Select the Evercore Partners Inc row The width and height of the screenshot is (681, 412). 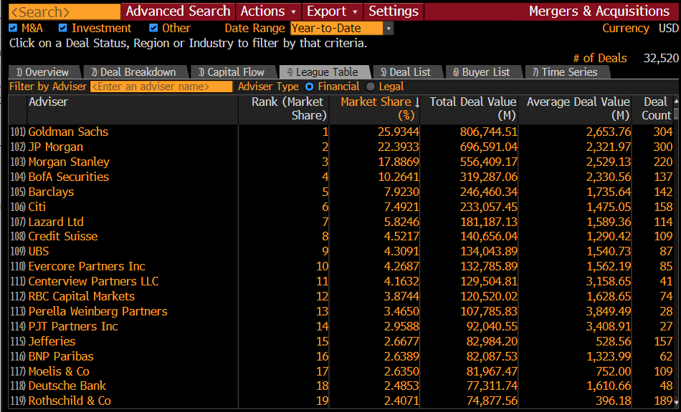pyautogui.click(x=341, y=266)
